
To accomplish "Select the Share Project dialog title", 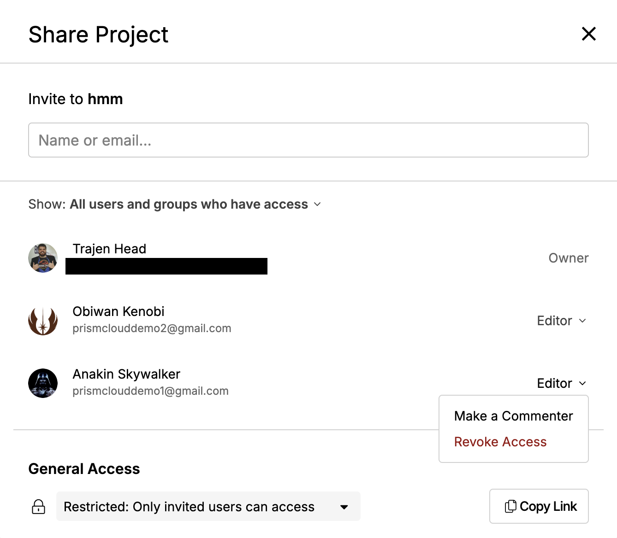I will click(98, 34).
